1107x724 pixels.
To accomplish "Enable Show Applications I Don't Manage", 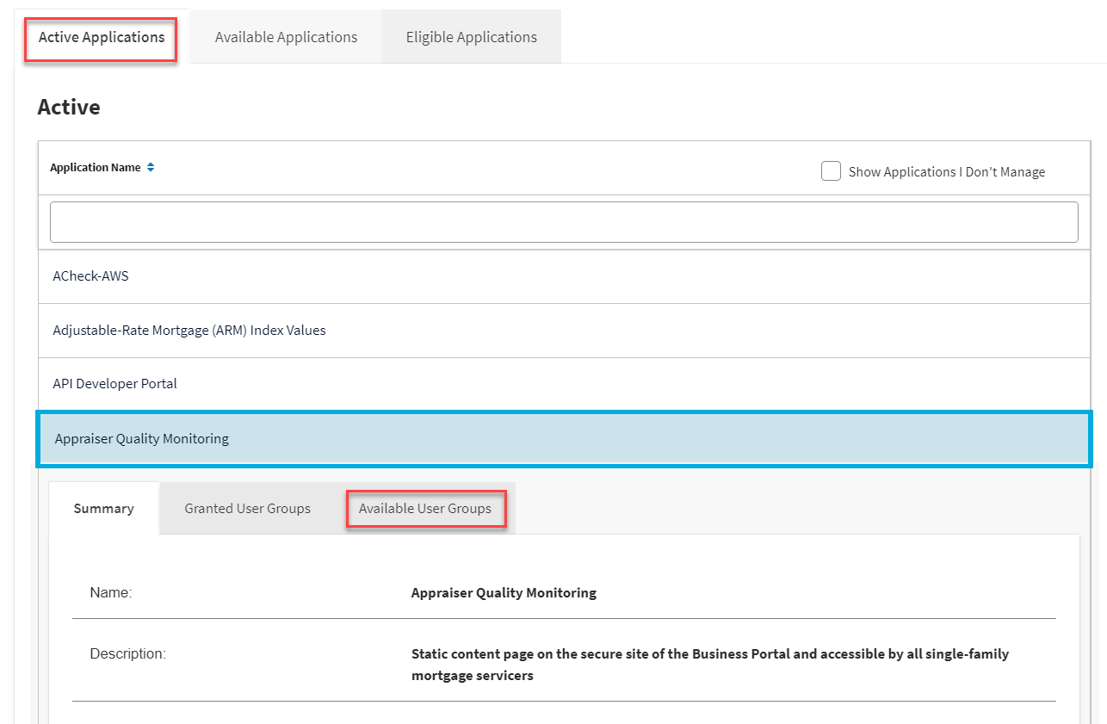I will (x=831, y=170).
